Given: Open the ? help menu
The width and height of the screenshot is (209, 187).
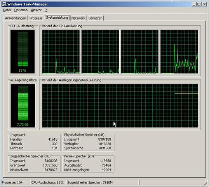Looking at the screenshot, I should (x=46, y=10).
